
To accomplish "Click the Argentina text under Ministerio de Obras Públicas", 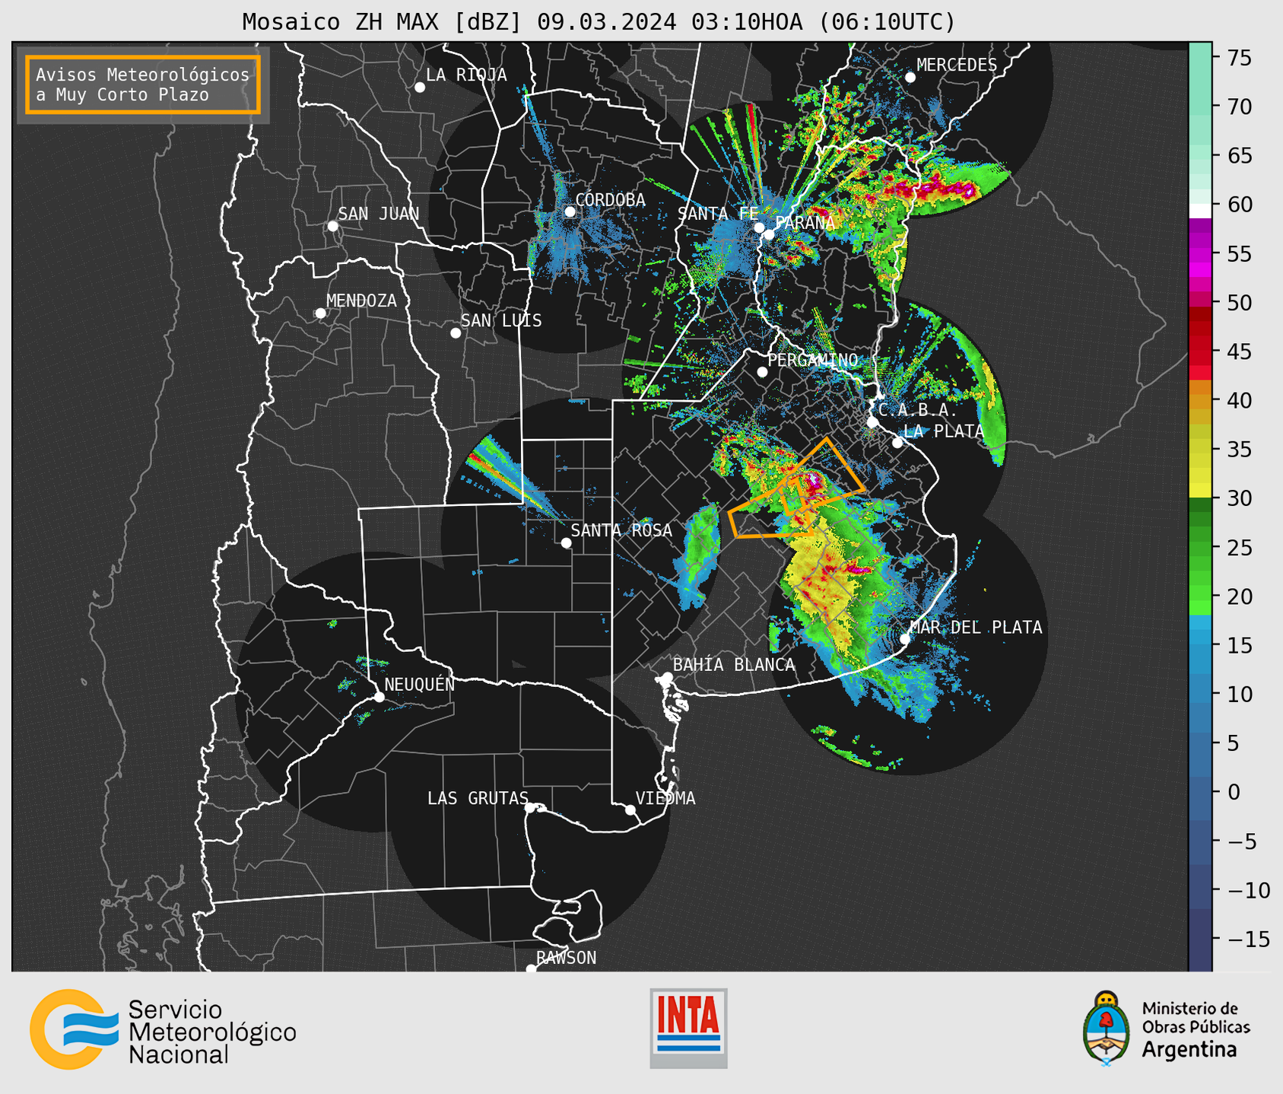I will (1189, 1050).
